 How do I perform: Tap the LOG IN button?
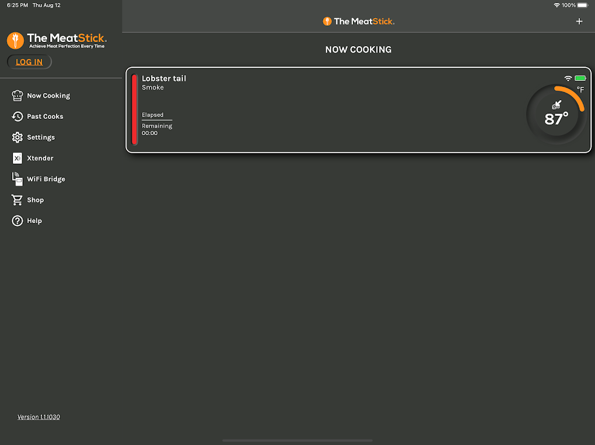(x=29, y=62)
